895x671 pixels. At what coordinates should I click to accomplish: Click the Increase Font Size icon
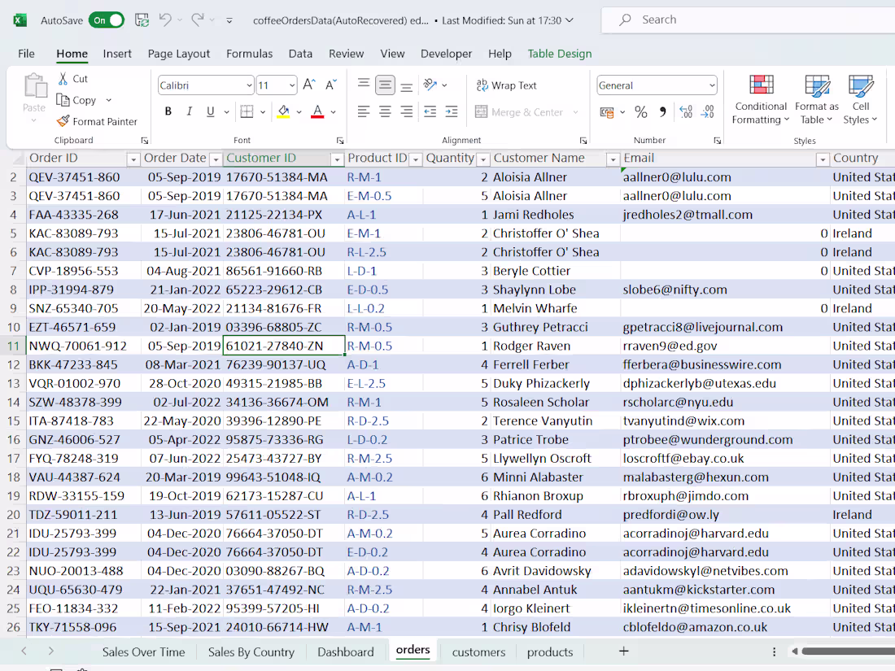308,82
